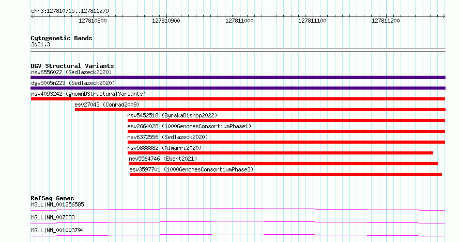460x242 pixels.
Task: Click the MGLL|NM_001003794 gene label
Action: (x=57, y=230)
